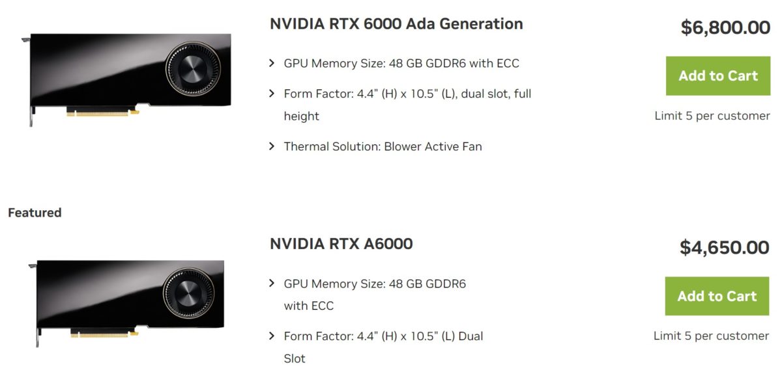Expand the dual slot, full height Form Factor chevron
782x378 pixels.
tap(272, 94)
